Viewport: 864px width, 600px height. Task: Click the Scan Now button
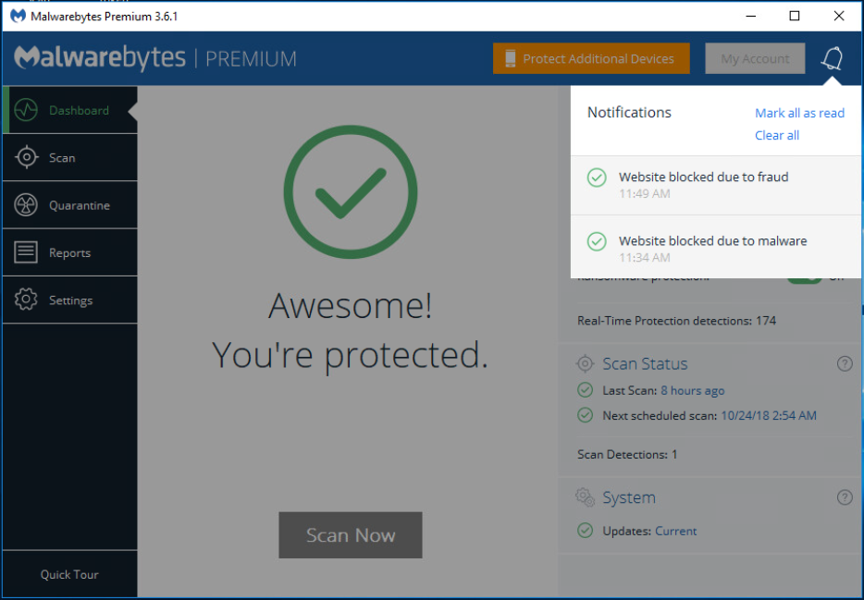tap(351, 535)
